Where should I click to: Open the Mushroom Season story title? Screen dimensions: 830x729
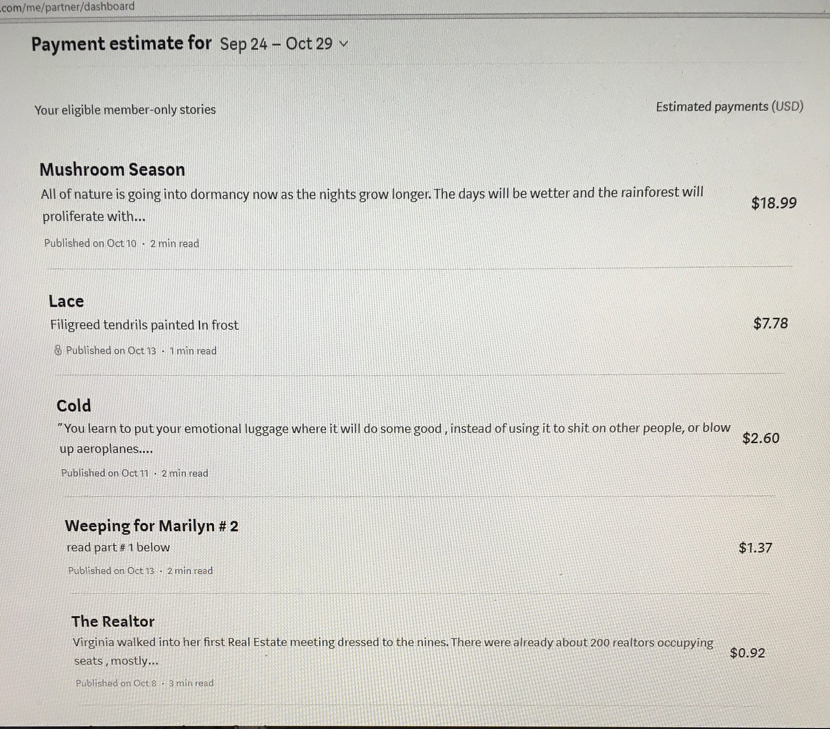[112, 170]
